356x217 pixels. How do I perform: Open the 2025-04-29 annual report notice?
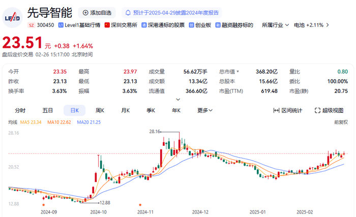pos(172,13)
